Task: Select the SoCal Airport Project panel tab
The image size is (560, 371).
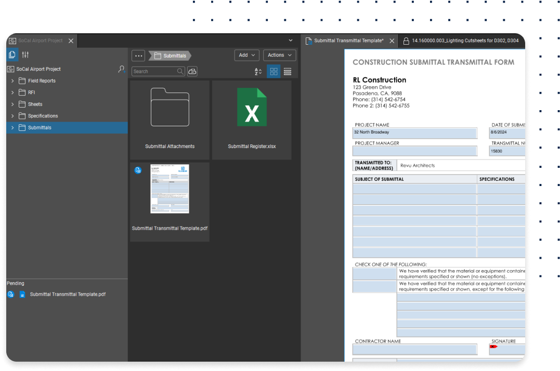Action: [x=41, y=41]
